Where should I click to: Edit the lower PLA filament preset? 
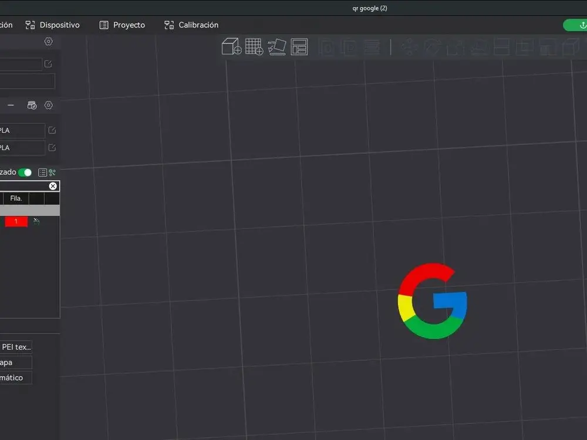[x=52, y=148]
